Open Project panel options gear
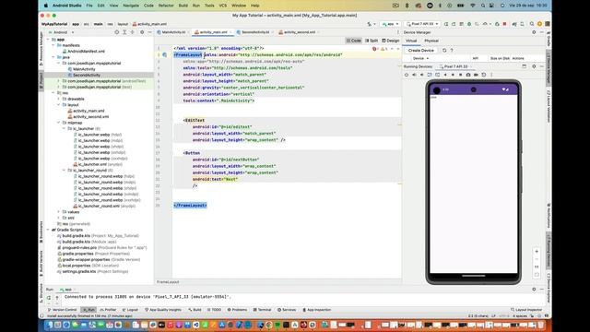590x332 pixels. [142, 32]
